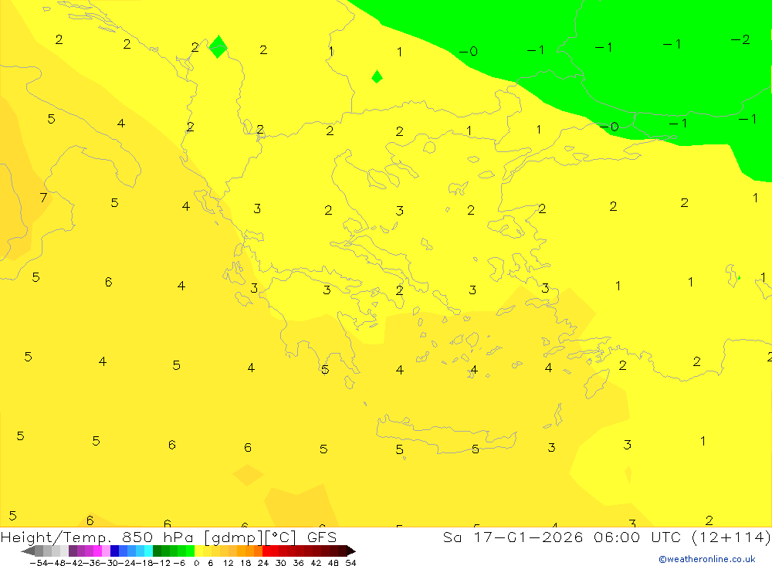772x566 pixels.
Task: Select the temperature value 7 on the map
Action: (x=43, y=198)
